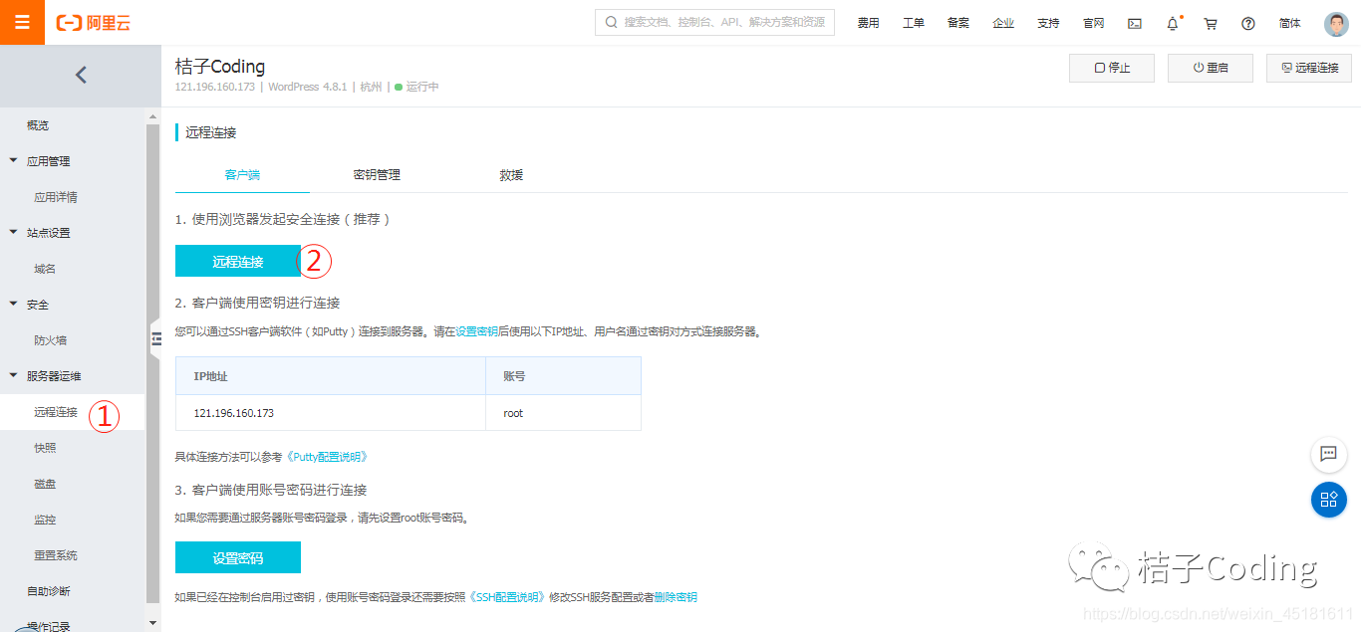Open the orange hamburger product menu
Screen dimensions: 1361x632
22,22
